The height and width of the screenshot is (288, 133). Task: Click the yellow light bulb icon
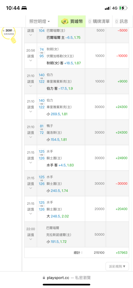[9, 35]
